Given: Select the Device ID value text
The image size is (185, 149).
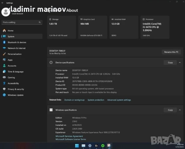Looking at the screenshot, I should click(92, 81).
